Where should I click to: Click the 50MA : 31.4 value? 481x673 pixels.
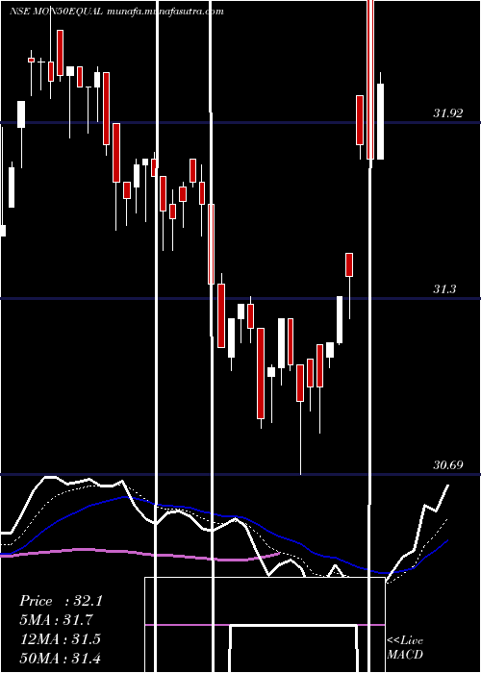[x=61, y=658]
